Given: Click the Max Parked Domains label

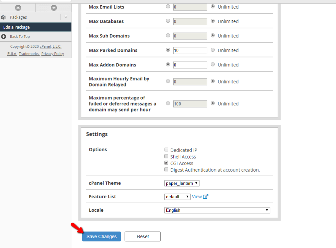Looking at the screenshot, I should coord(113,50).
